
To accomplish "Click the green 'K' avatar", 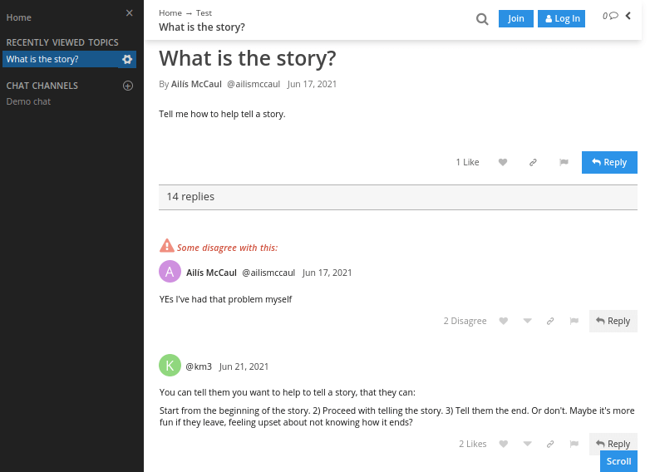I will click(x=170, y=366).
